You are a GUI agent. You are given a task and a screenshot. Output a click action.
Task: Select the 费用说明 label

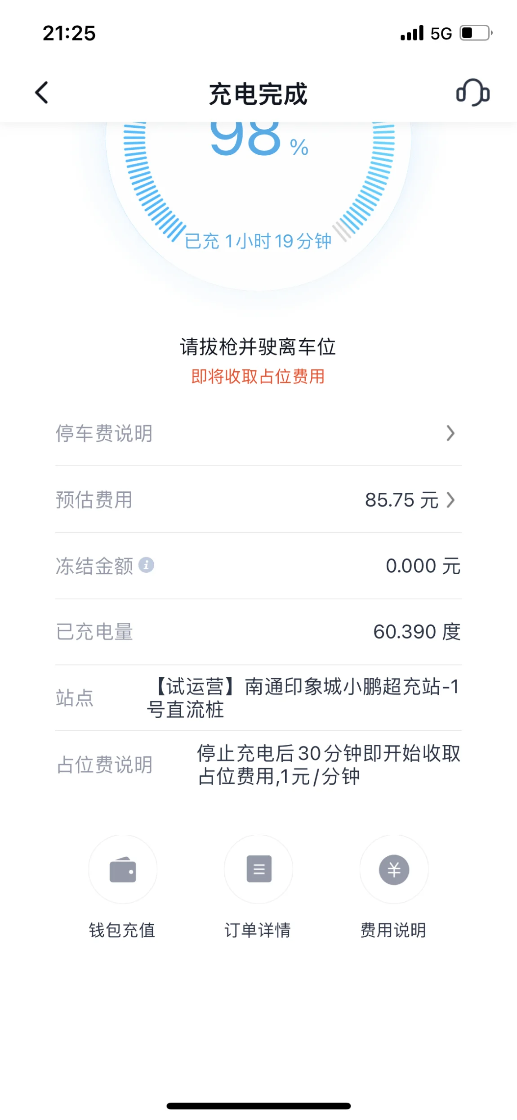[x=393, y=930]
